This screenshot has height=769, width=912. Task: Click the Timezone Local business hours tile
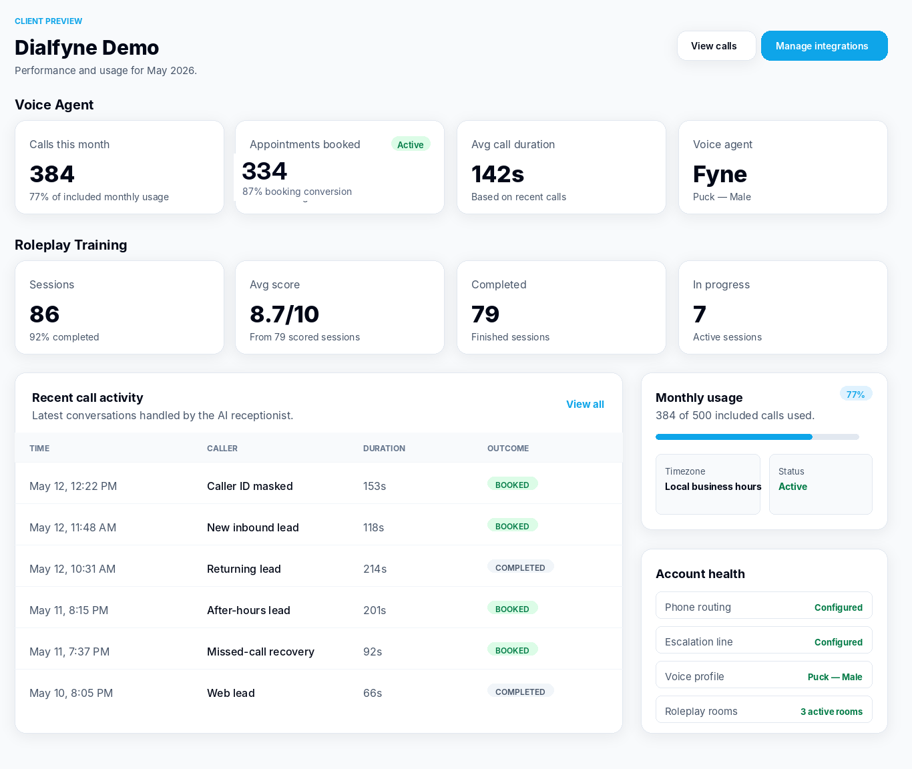(x=708, y=485)
